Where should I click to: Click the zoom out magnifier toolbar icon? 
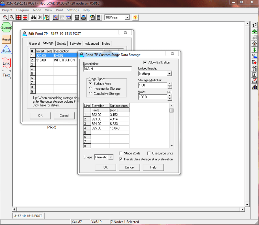click(x=12, y=17)
